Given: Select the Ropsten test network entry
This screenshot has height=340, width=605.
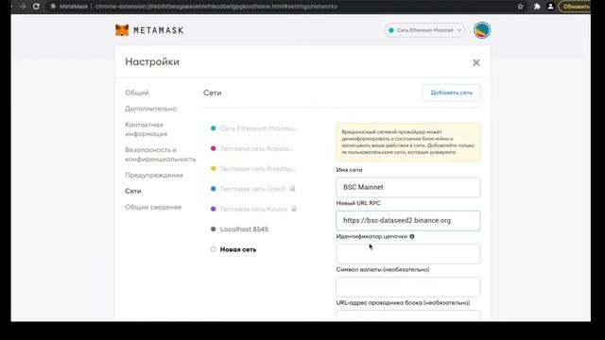Looking at the screenshot, I should pos(252,148).
